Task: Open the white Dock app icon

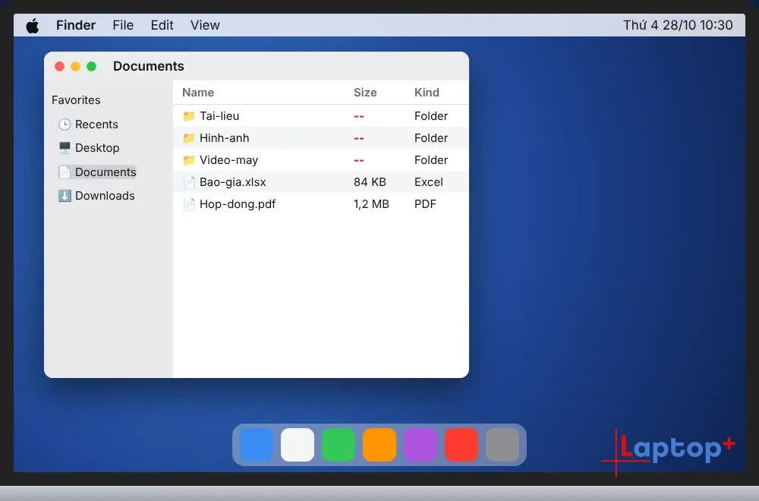Action: (298, 444)
